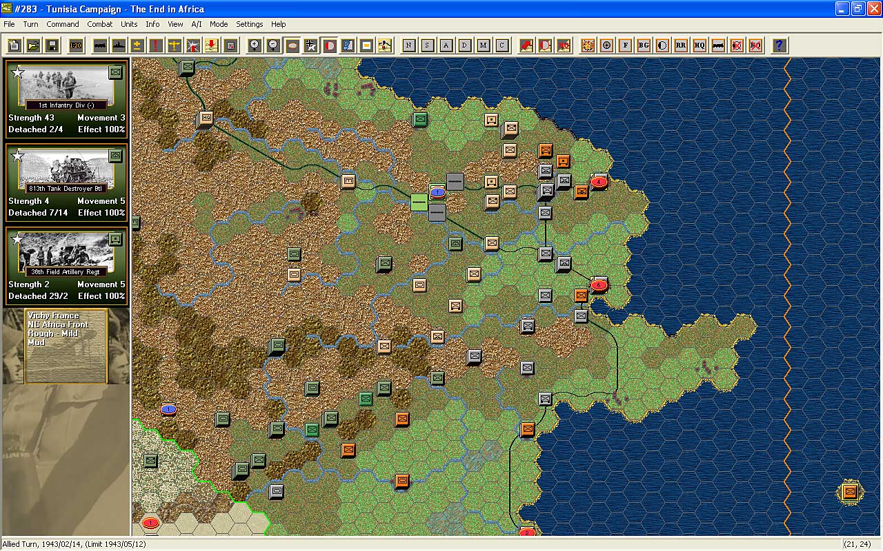
Task: Expand the A/I menu
Action: tap(197, 24)
